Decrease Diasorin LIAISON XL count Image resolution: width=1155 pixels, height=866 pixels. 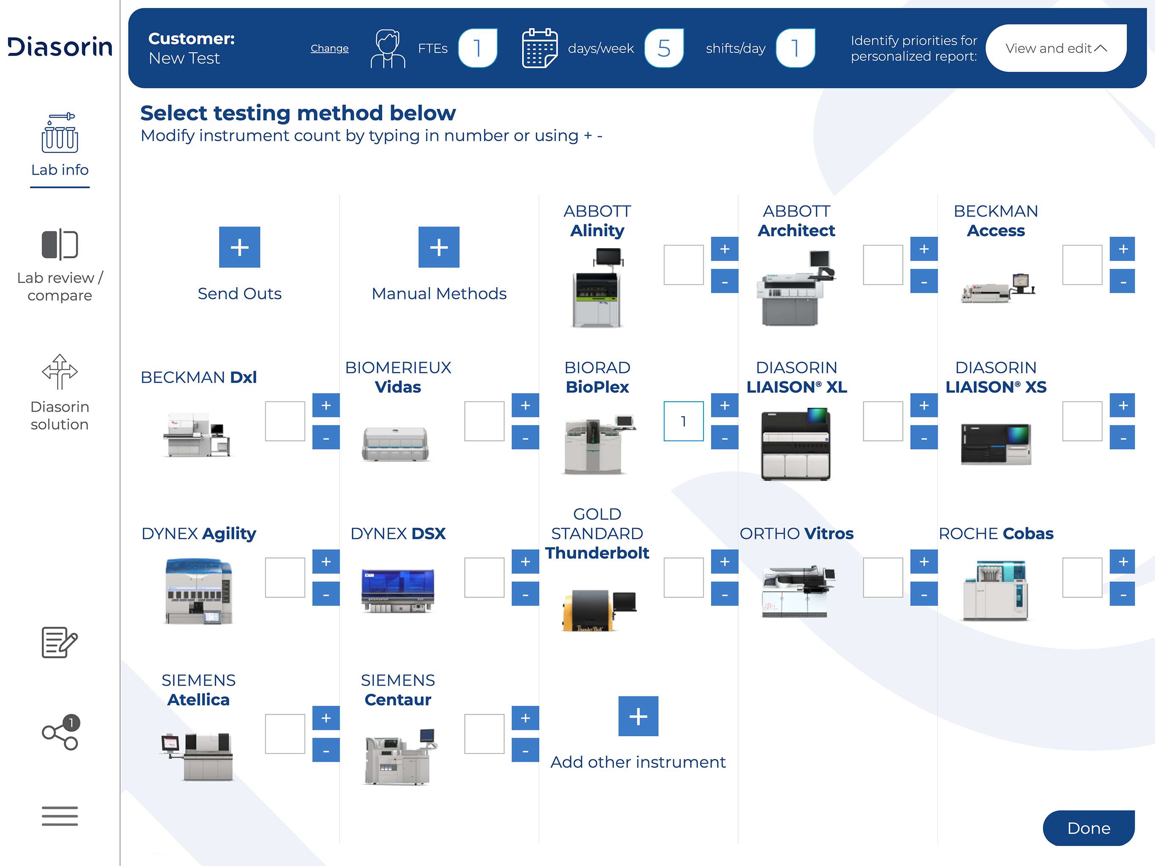924,437
